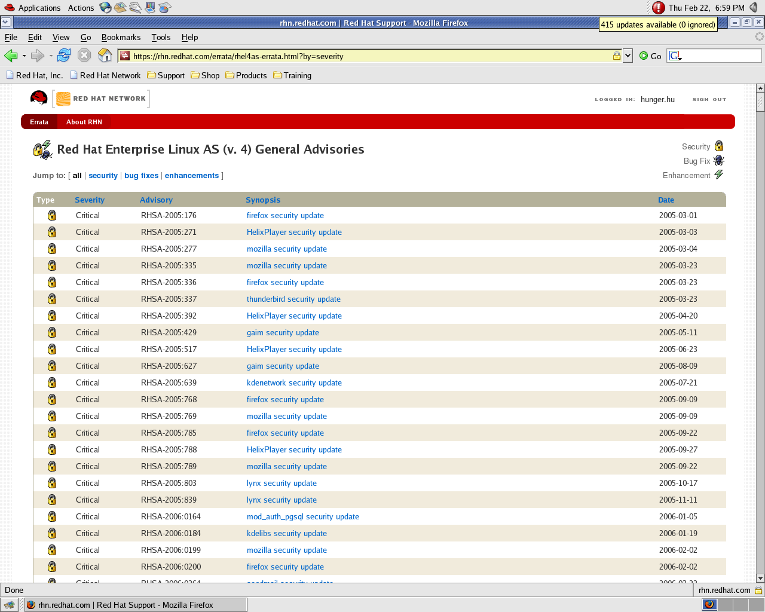Click the Red Hat shadowman logo
Viewport: 765px width, 612px height.
tap(39, 98)
